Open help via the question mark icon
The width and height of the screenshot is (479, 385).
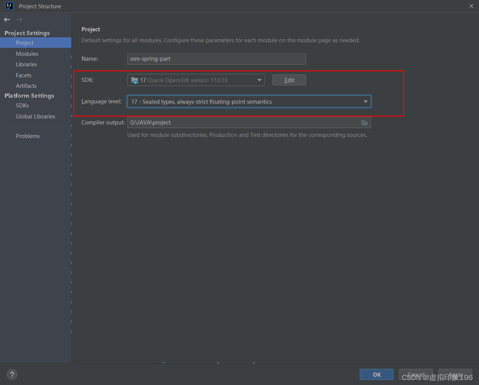[12, 374]
